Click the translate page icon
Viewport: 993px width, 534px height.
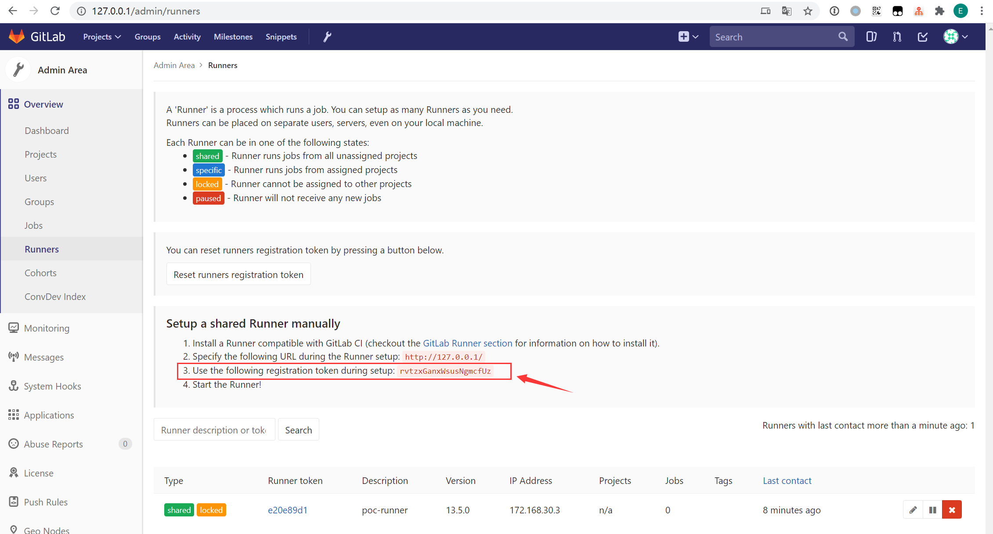tap(787, 11)
